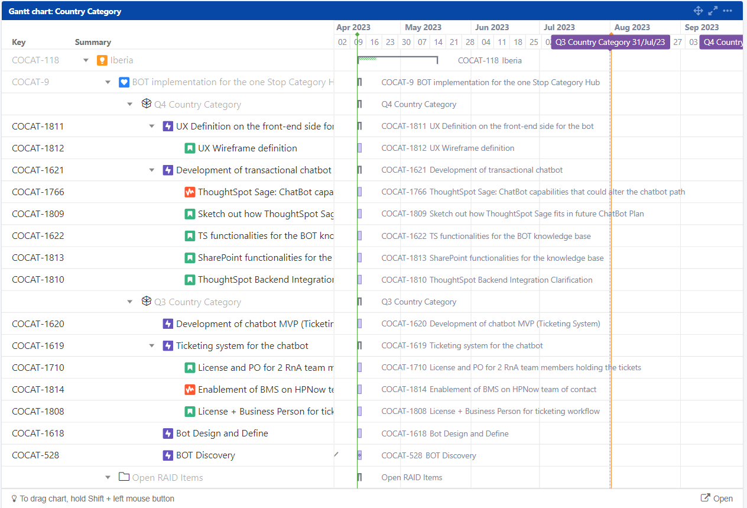Click the Q4 Country marker label

coord(721,42)
